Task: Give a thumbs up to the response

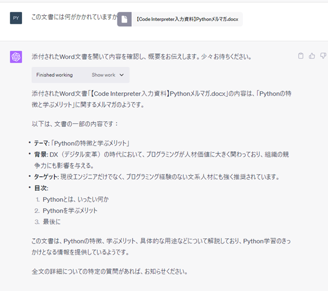Action: [312, 56]
